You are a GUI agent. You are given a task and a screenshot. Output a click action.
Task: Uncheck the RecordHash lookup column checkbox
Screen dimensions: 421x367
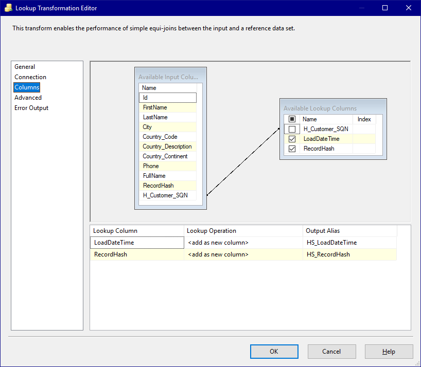(x=292, y=149)
